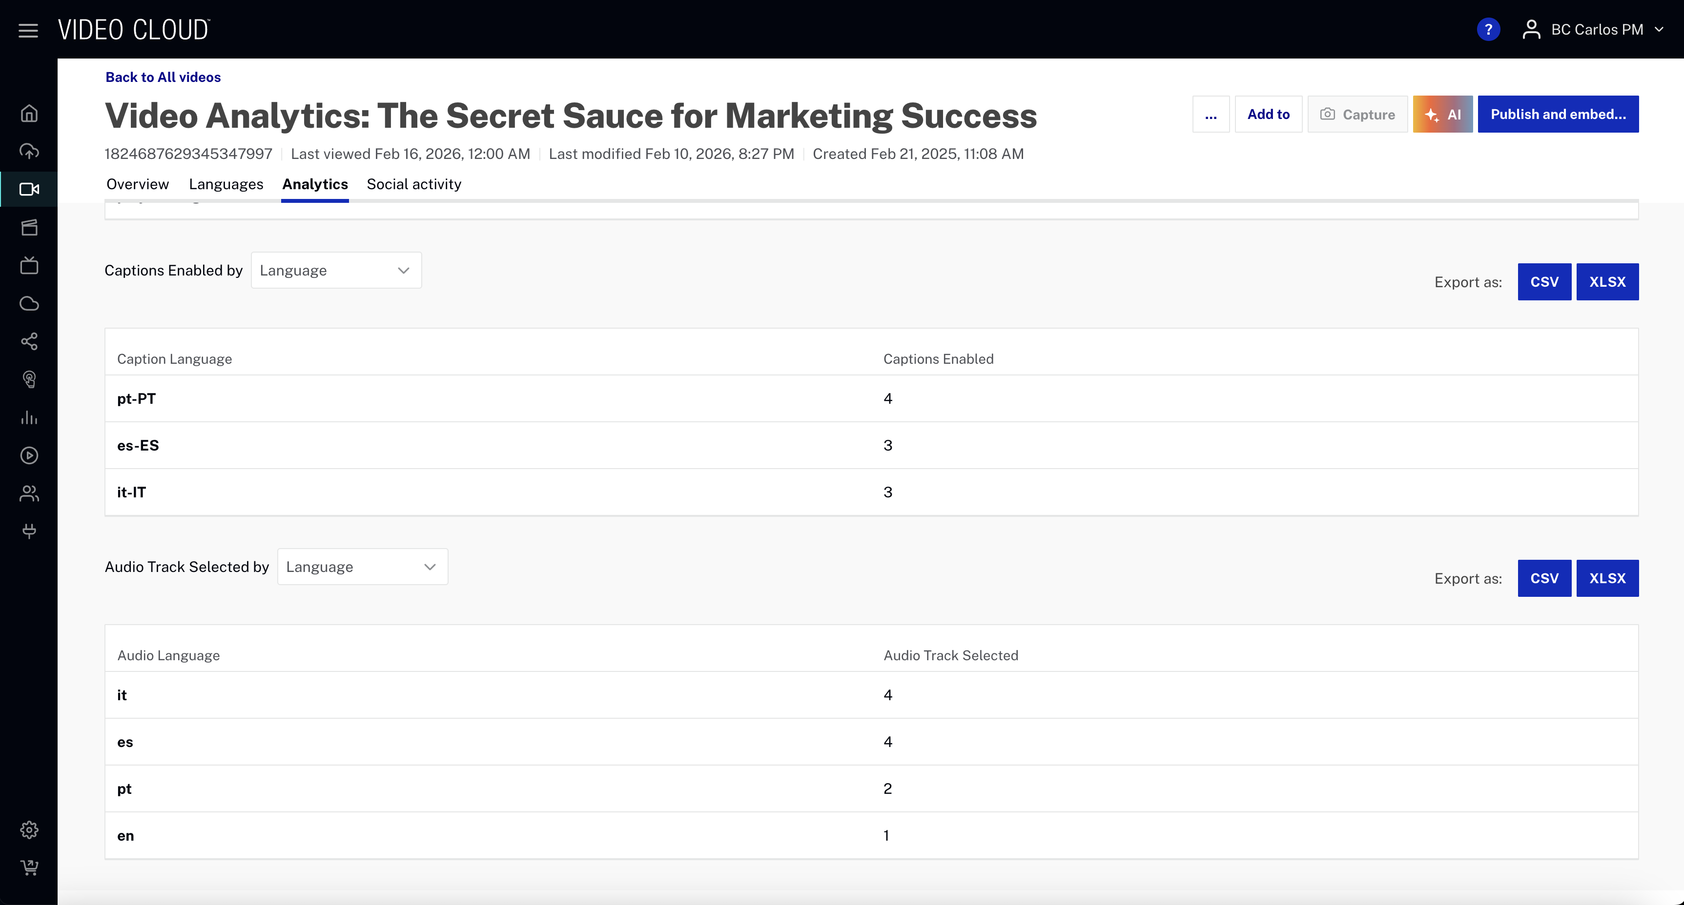Select the Upload cloud icon
Image resolution: width=1684 pixels, height=905 pixels.
29,151
